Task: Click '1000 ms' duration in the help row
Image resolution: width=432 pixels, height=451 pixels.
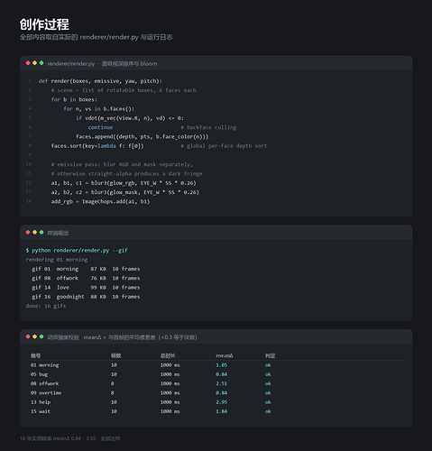Action: pyautogui.click(x=170, y=402)
